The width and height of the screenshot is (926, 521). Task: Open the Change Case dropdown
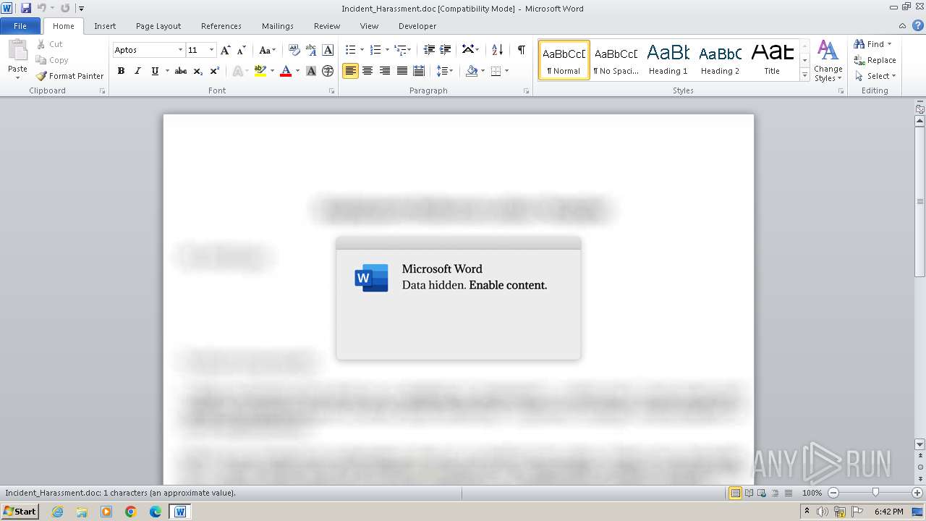267,50
